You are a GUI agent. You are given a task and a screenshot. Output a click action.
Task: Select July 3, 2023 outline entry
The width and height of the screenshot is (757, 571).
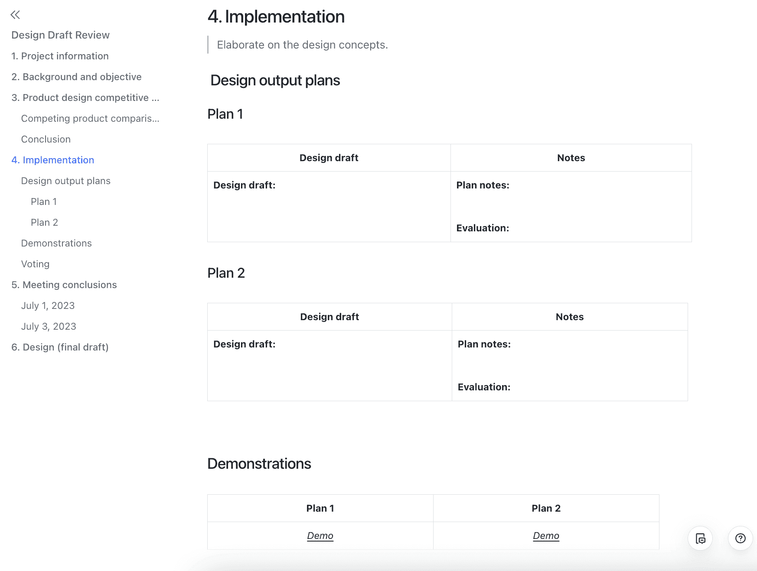pos(49,326)
